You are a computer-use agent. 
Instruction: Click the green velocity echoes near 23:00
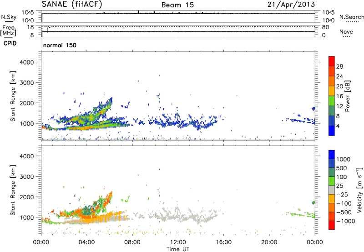(302, 214)
